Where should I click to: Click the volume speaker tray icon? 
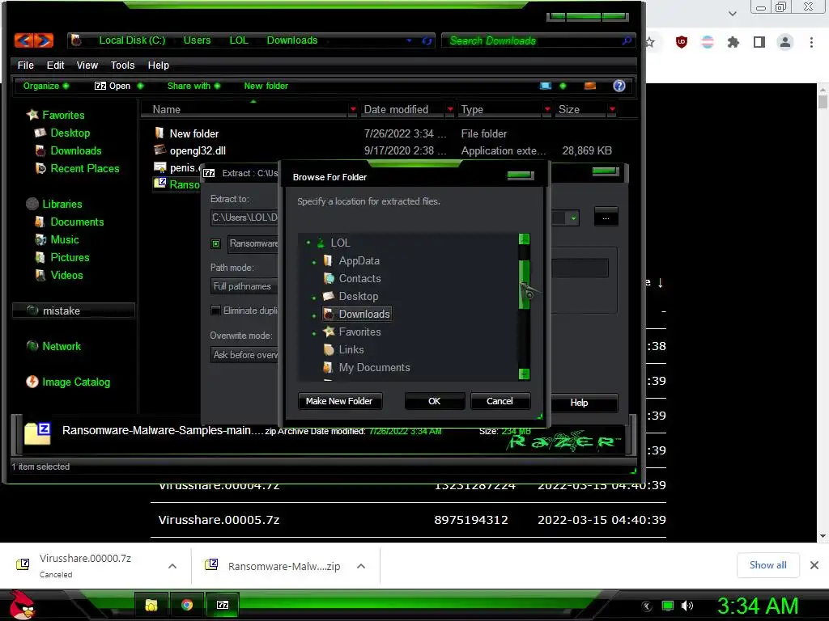tap(687, 606)
